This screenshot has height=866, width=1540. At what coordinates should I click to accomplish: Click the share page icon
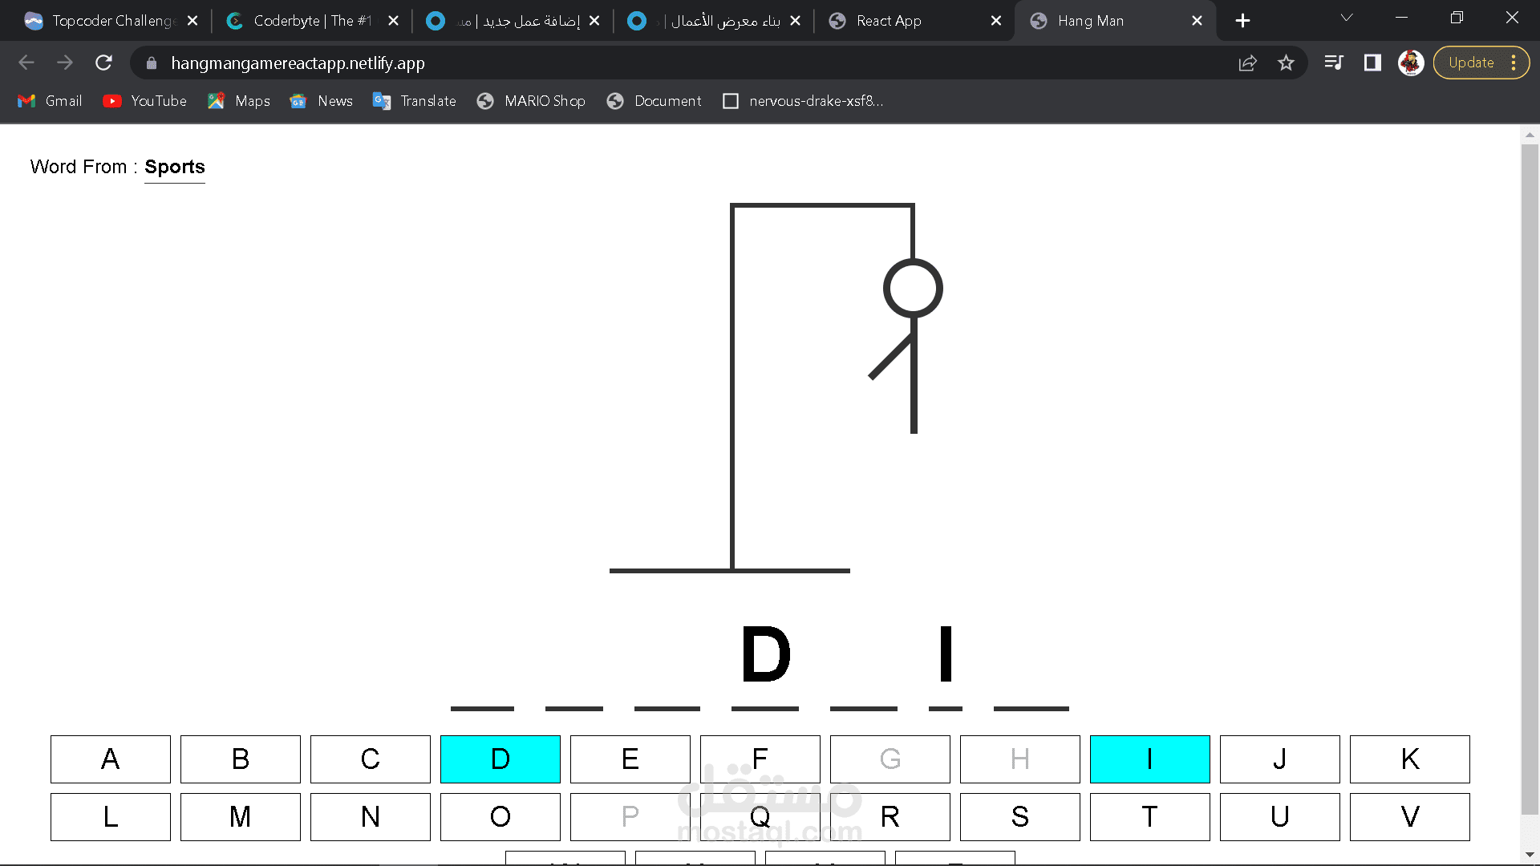(1247, 63)
